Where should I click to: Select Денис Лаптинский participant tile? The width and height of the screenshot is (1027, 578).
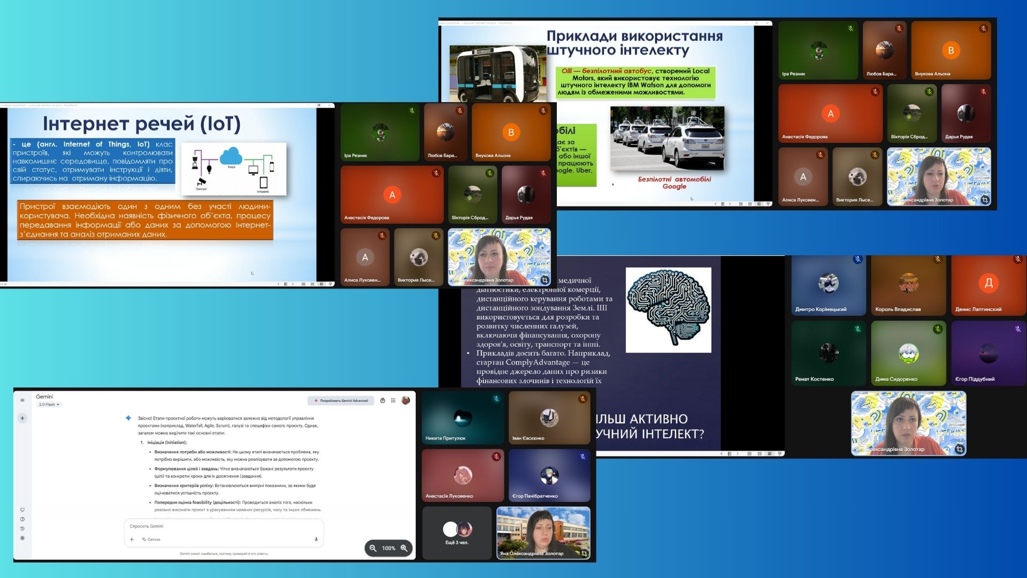click(x=988, y=285)
